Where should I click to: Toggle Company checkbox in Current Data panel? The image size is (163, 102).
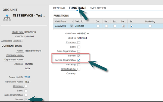click(26, 86)
